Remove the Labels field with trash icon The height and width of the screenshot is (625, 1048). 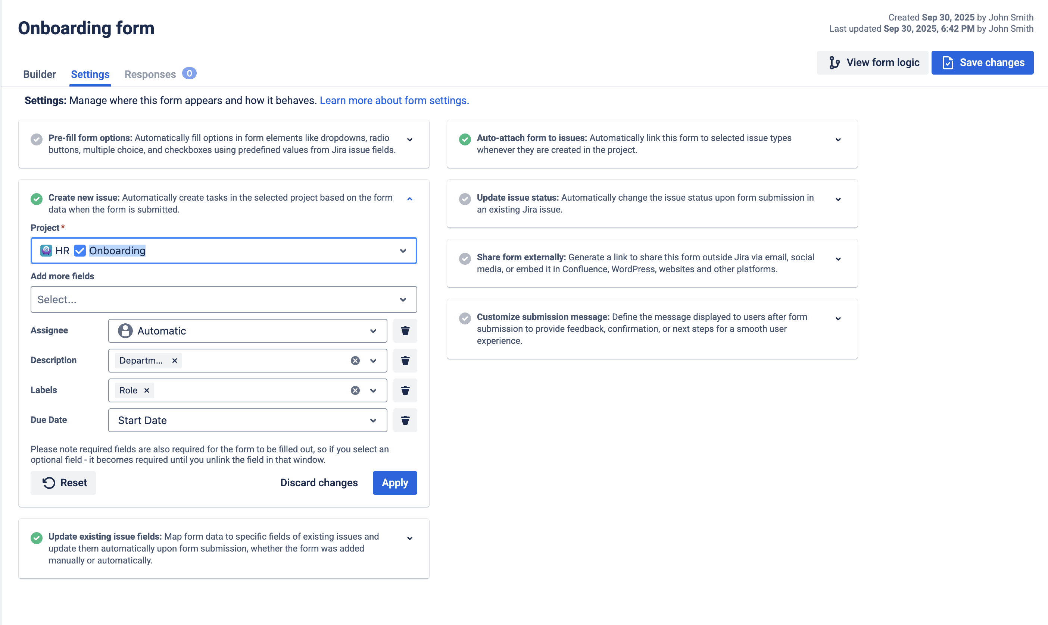tap(405, 390)
